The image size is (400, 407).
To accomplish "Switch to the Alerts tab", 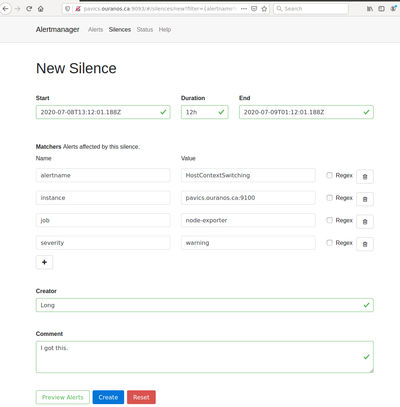I will (x=95, y=29).
